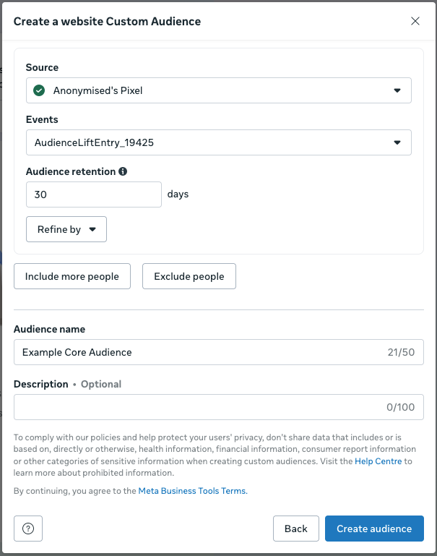Click the Create audience button
437x556 pixels.
pos(374,529)
